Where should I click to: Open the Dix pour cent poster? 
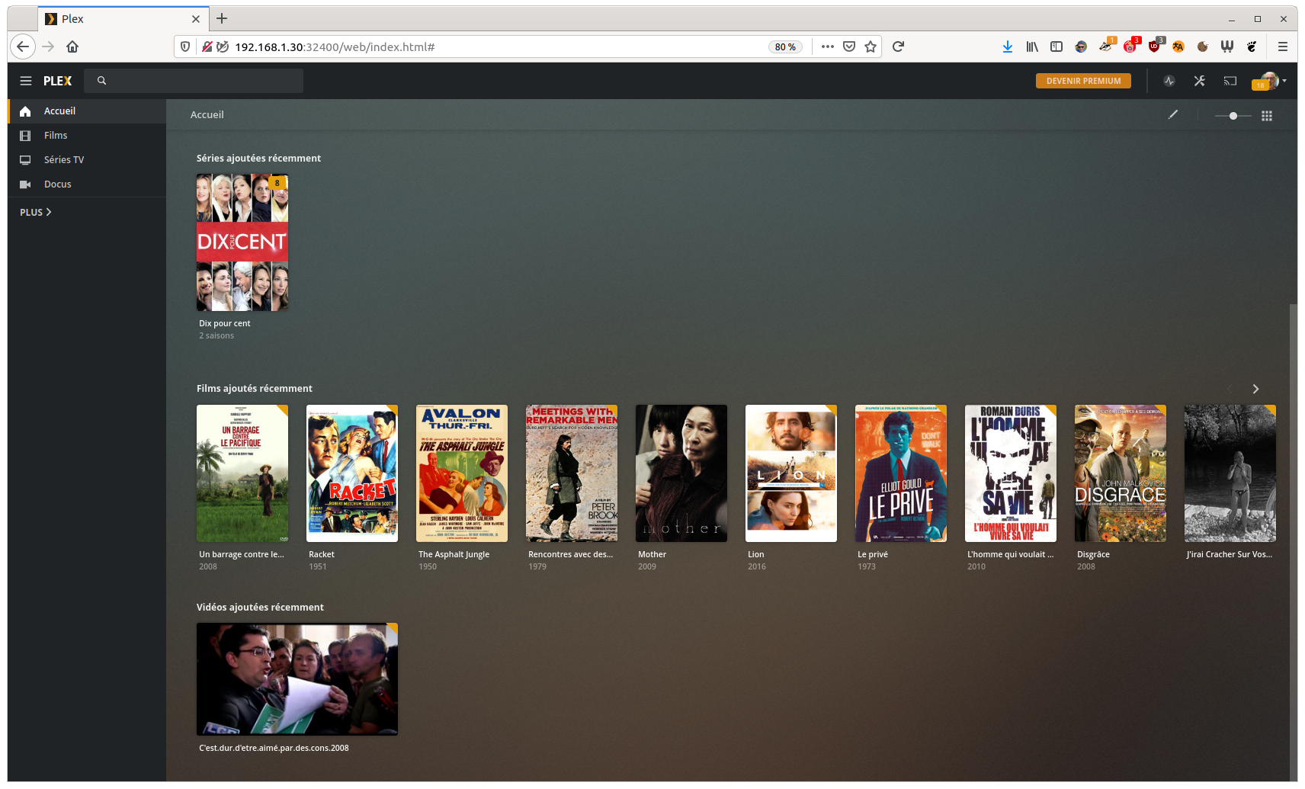point(242,242)
